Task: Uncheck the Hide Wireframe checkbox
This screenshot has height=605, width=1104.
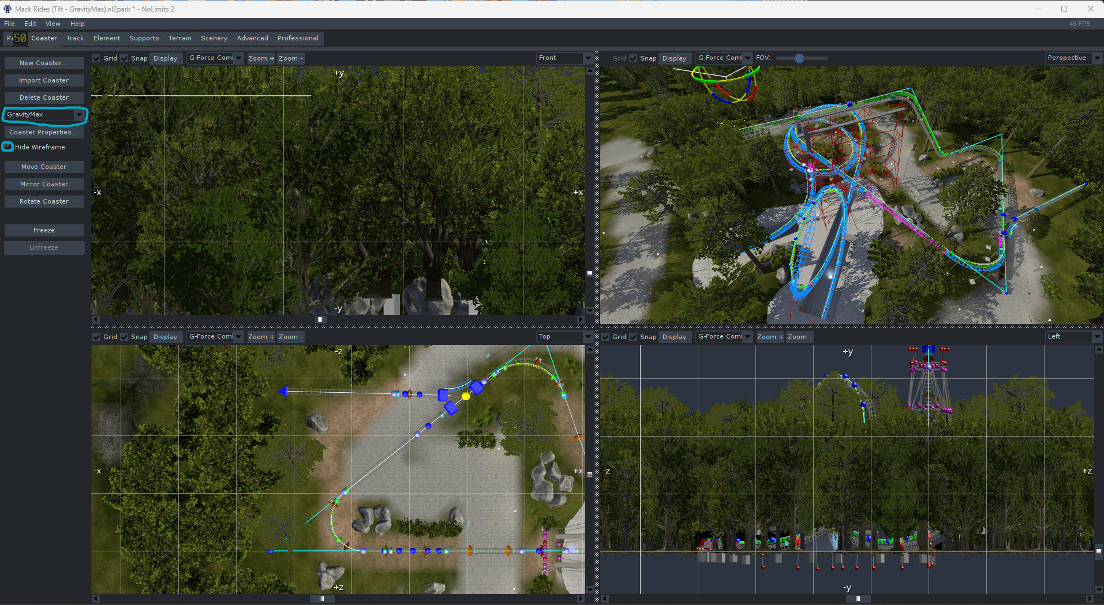Action: [x=8, y=147]
